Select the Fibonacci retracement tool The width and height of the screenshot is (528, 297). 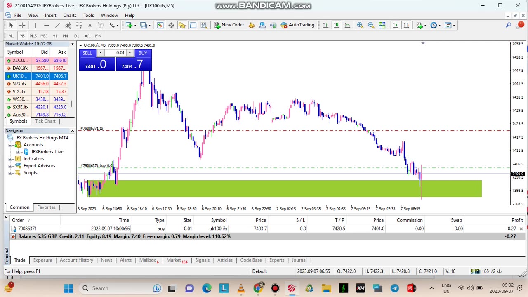[79, 25]
